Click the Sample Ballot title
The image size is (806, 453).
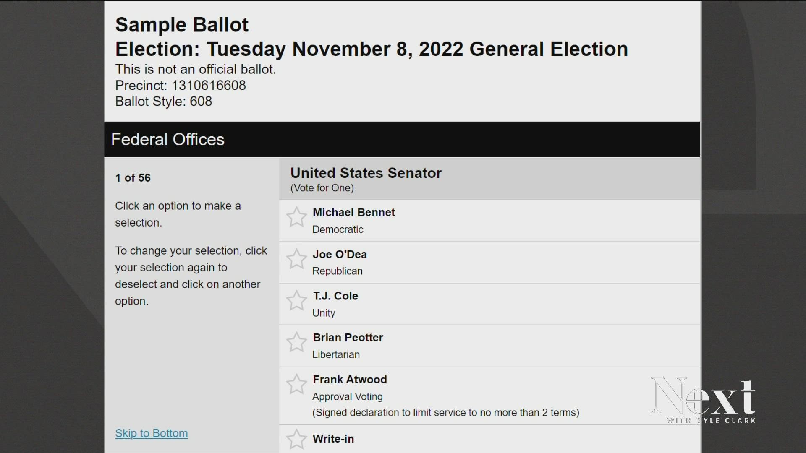click(x=182, y=25)
